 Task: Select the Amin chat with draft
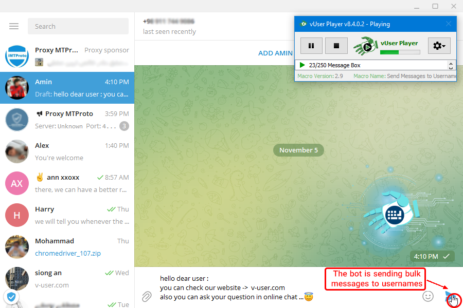[67, 88]
